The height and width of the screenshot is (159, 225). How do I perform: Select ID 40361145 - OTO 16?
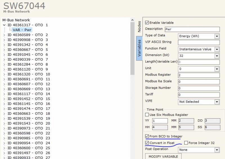[29, 104]
